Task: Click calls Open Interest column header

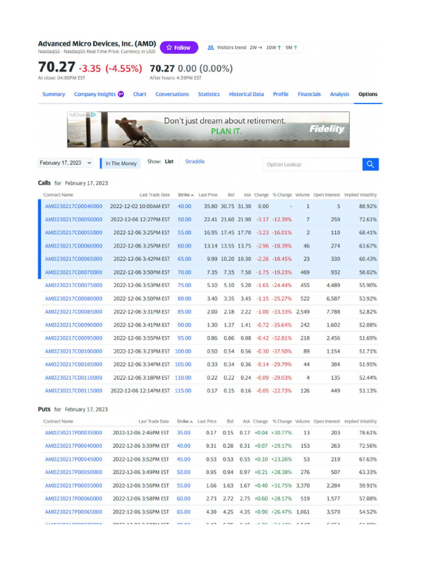Action: (x=327, y=195)
